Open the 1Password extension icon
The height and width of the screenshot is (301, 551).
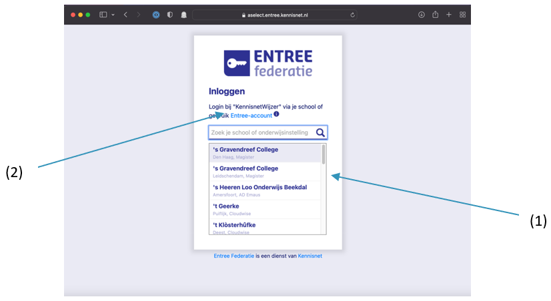pyautogui.click(x=156, y=15)
